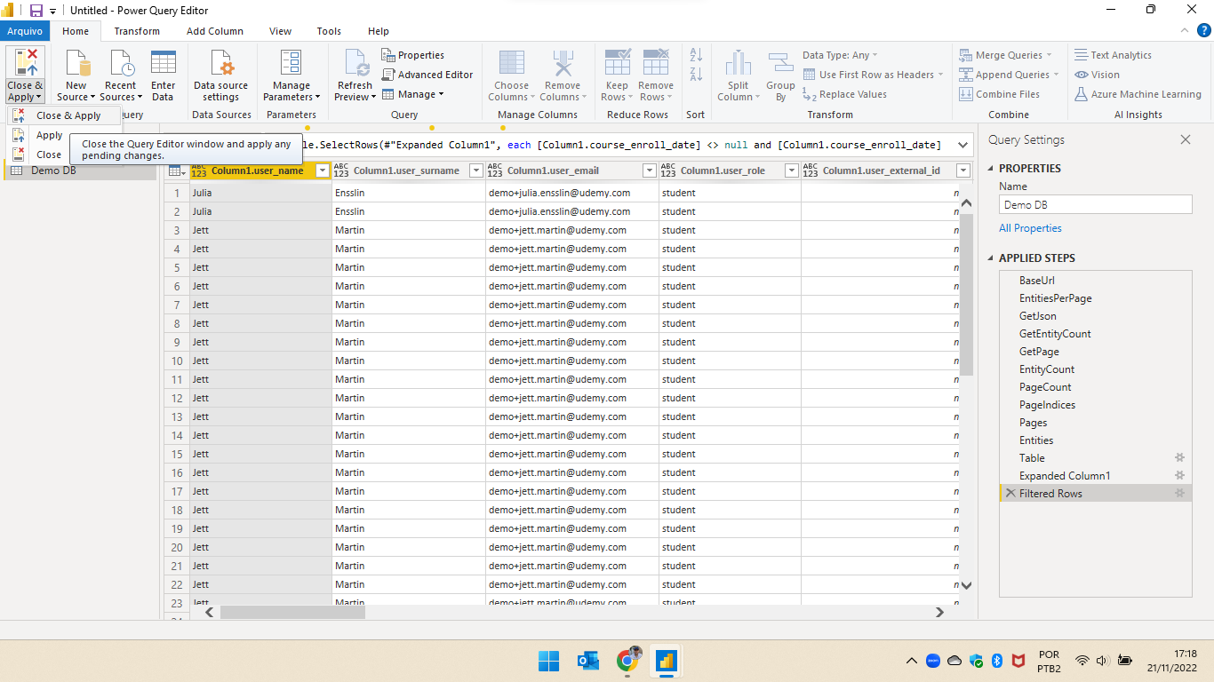The width and height of the screenshot is (1214, 682).
Task: Open Chrome from the taskbar
Action: coord(627,661)
